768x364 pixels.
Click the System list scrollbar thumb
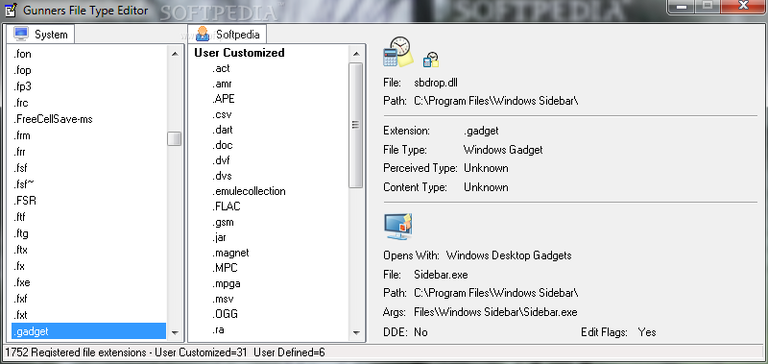tap(174, 138)
